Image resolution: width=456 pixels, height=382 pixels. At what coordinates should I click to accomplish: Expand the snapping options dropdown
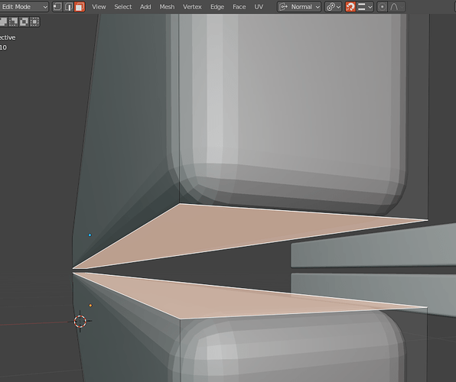point(365,7)
